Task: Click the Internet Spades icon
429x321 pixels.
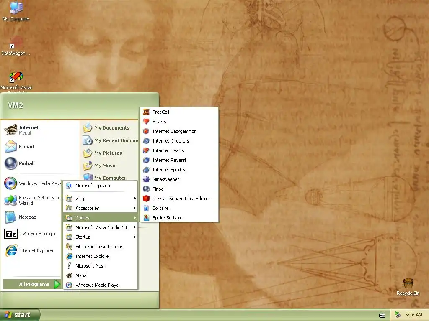Action: click(146, 170)
